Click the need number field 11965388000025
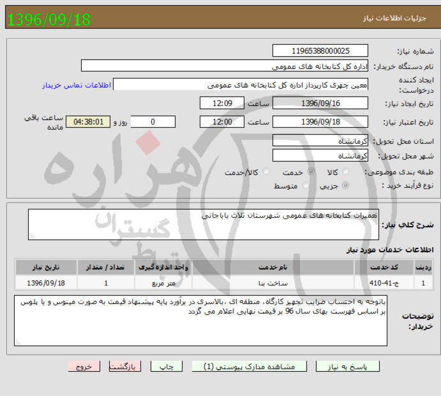 (320, 50)
